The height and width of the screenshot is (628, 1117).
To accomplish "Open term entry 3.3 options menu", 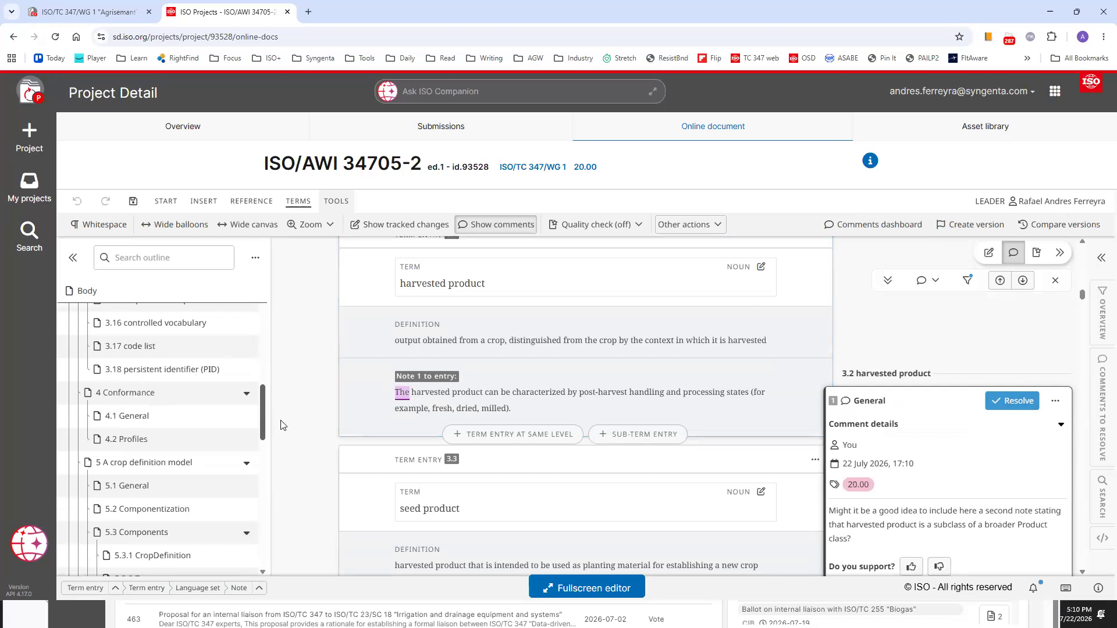I will click(815, 459).
